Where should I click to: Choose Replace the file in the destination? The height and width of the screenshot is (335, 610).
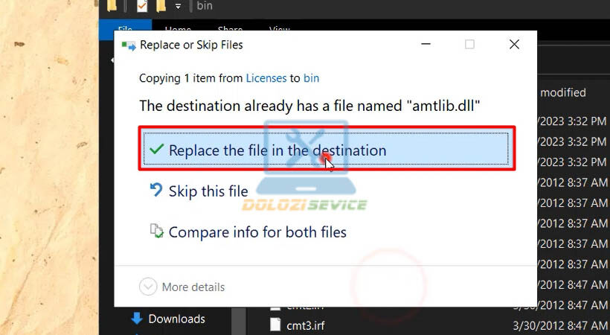point(326,149)
